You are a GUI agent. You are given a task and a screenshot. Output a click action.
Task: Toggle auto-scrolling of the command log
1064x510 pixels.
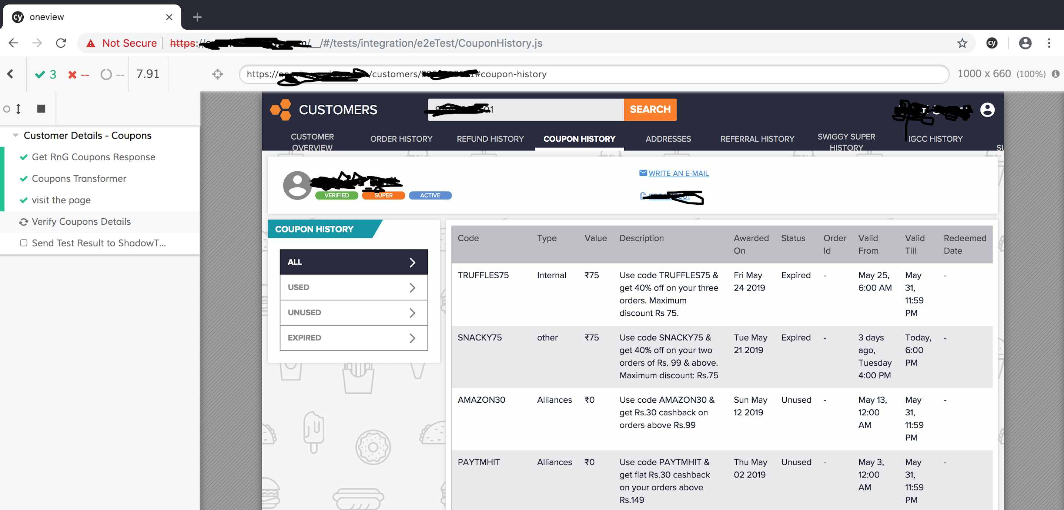pos(18,108)
